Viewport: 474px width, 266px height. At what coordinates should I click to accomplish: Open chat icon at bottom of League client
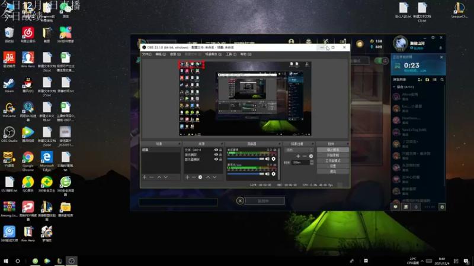coord(395,207)
